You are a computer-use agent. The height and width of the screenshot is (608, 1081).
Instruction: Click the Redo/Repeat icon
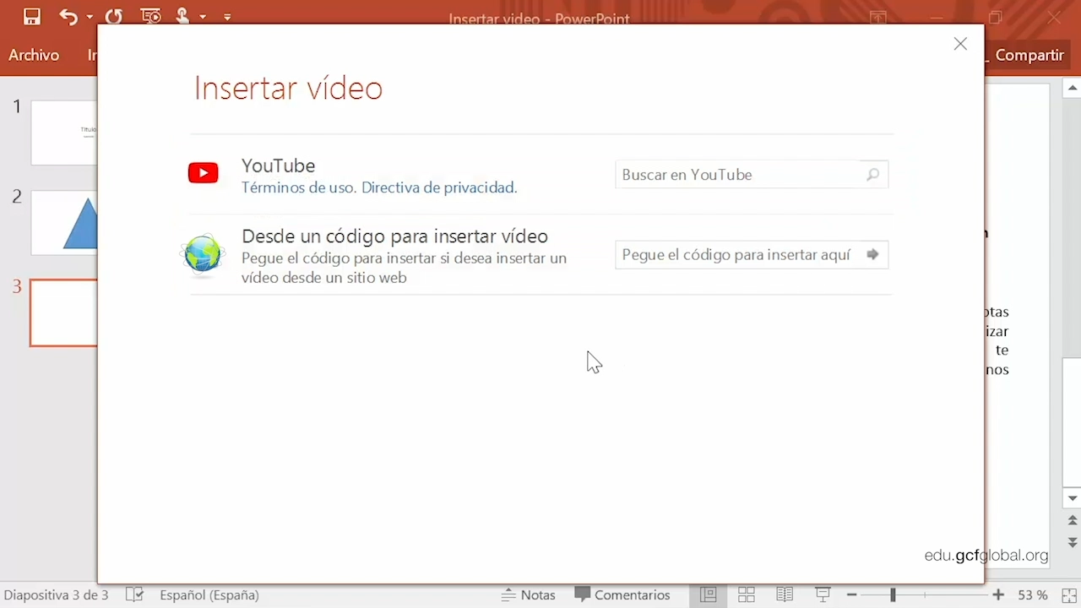113,16
